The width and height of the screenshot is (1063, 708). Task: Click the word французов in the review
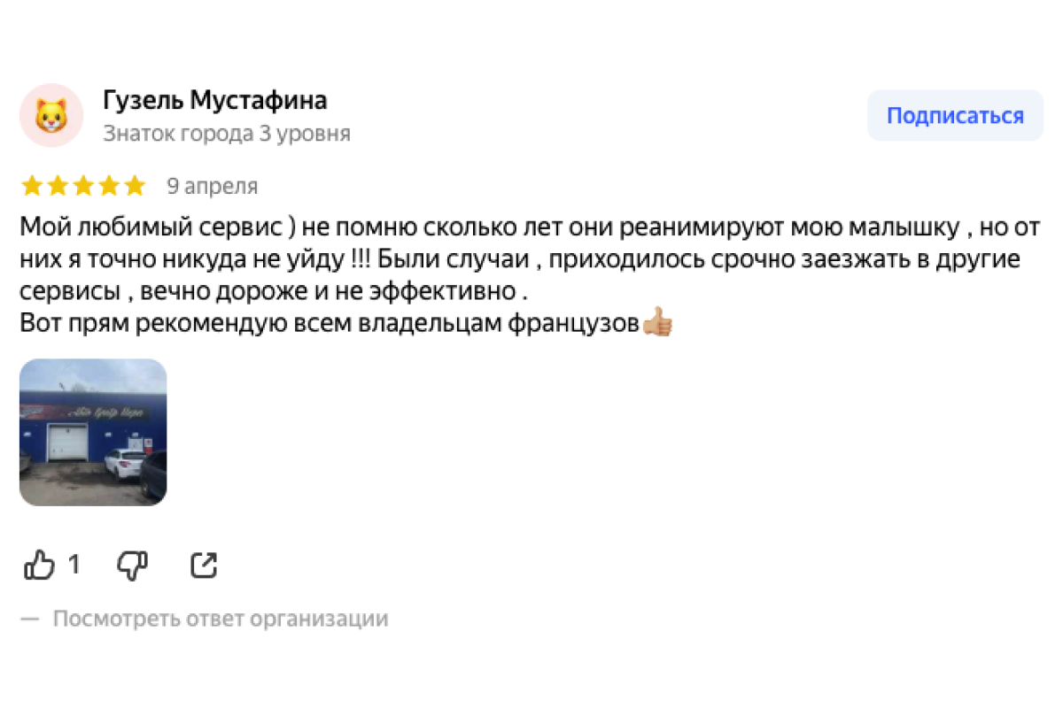[x=572, y=324]
